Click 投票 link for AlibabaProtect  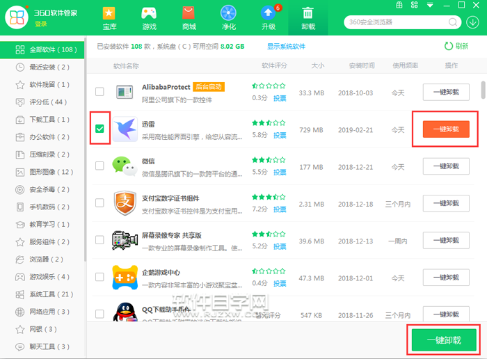click(x=280, y=98)
